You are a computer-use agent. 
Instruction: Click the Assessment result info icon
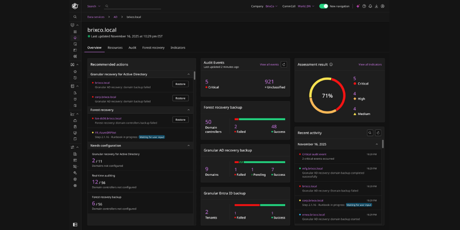(331, 64)
